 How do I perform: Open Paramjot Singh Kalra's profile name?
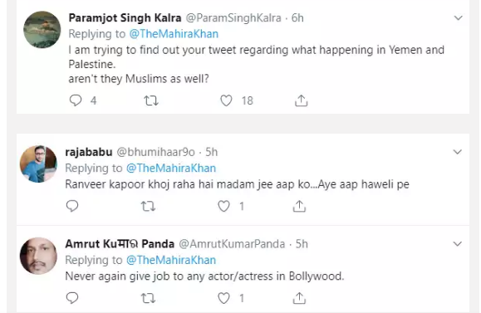point(125,17)
